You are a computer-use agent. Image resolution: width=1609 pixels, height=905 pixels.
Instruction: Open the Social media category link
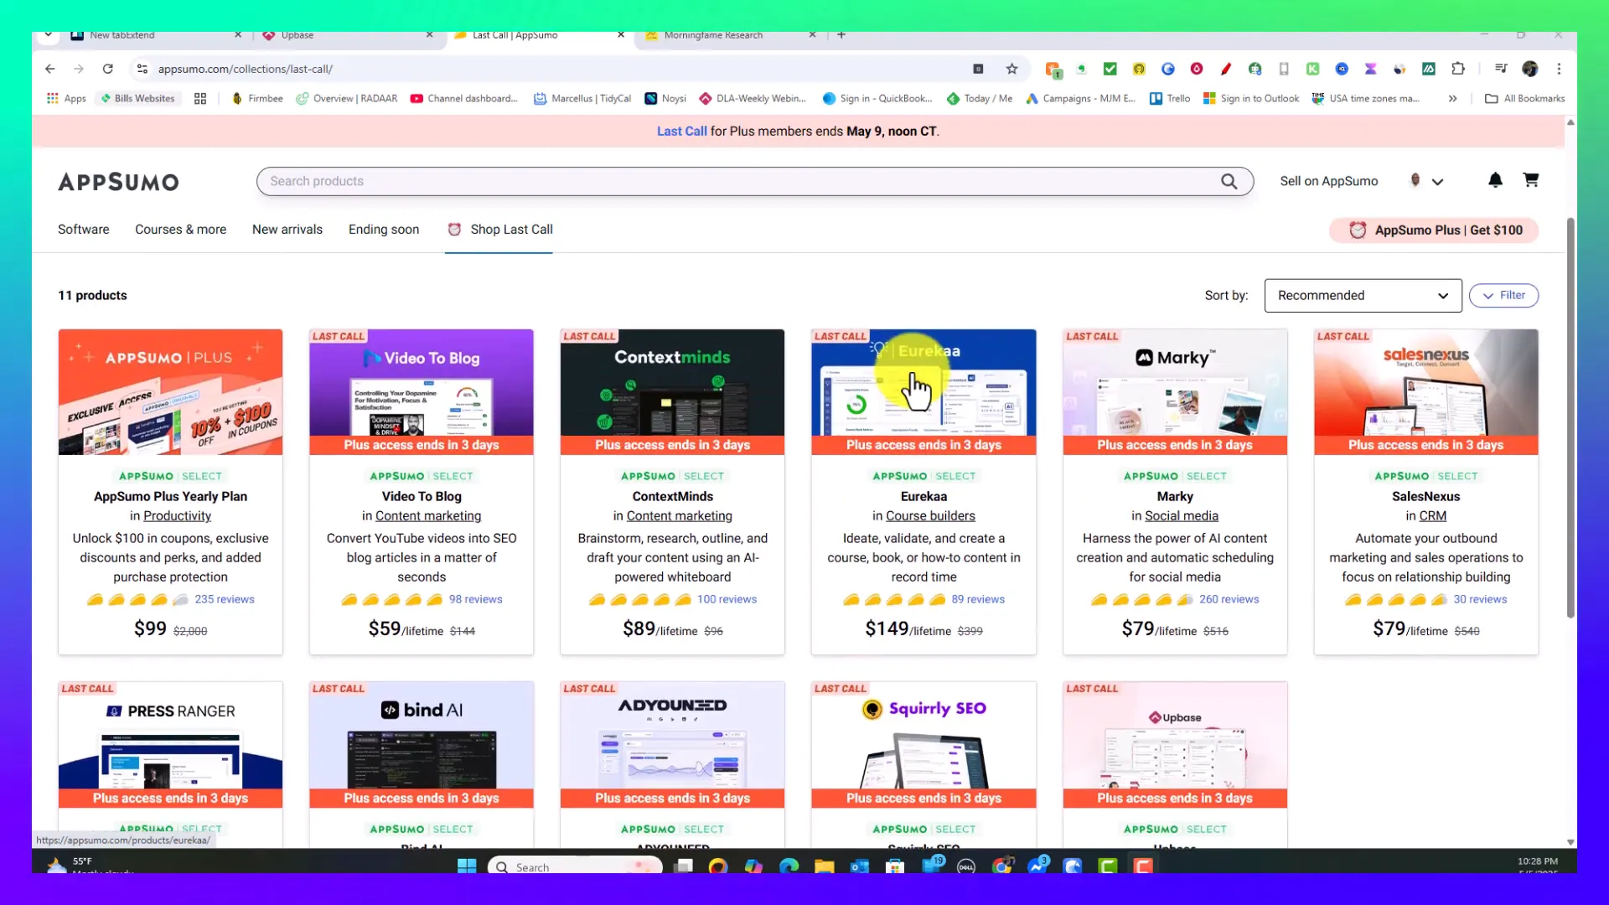coord(1182,516)
